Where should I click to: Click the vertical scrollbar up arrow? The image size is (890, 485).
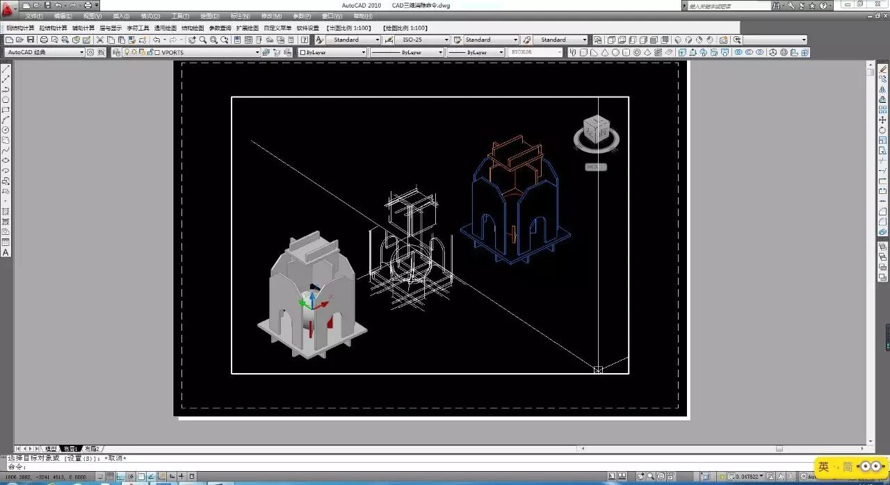click(871, 65)
